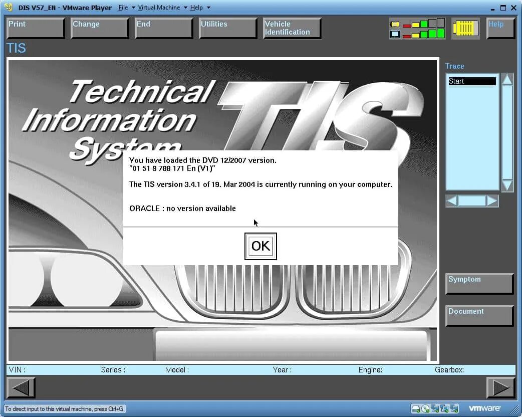Select the Start entry in Trace list
Screen dimensions: 522x417
pos(472,81)
